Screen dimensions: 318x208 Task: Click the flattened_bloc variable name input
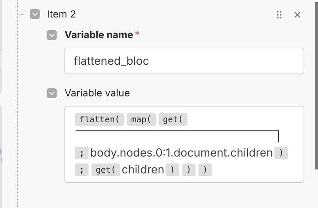click(x=184, y=61)
